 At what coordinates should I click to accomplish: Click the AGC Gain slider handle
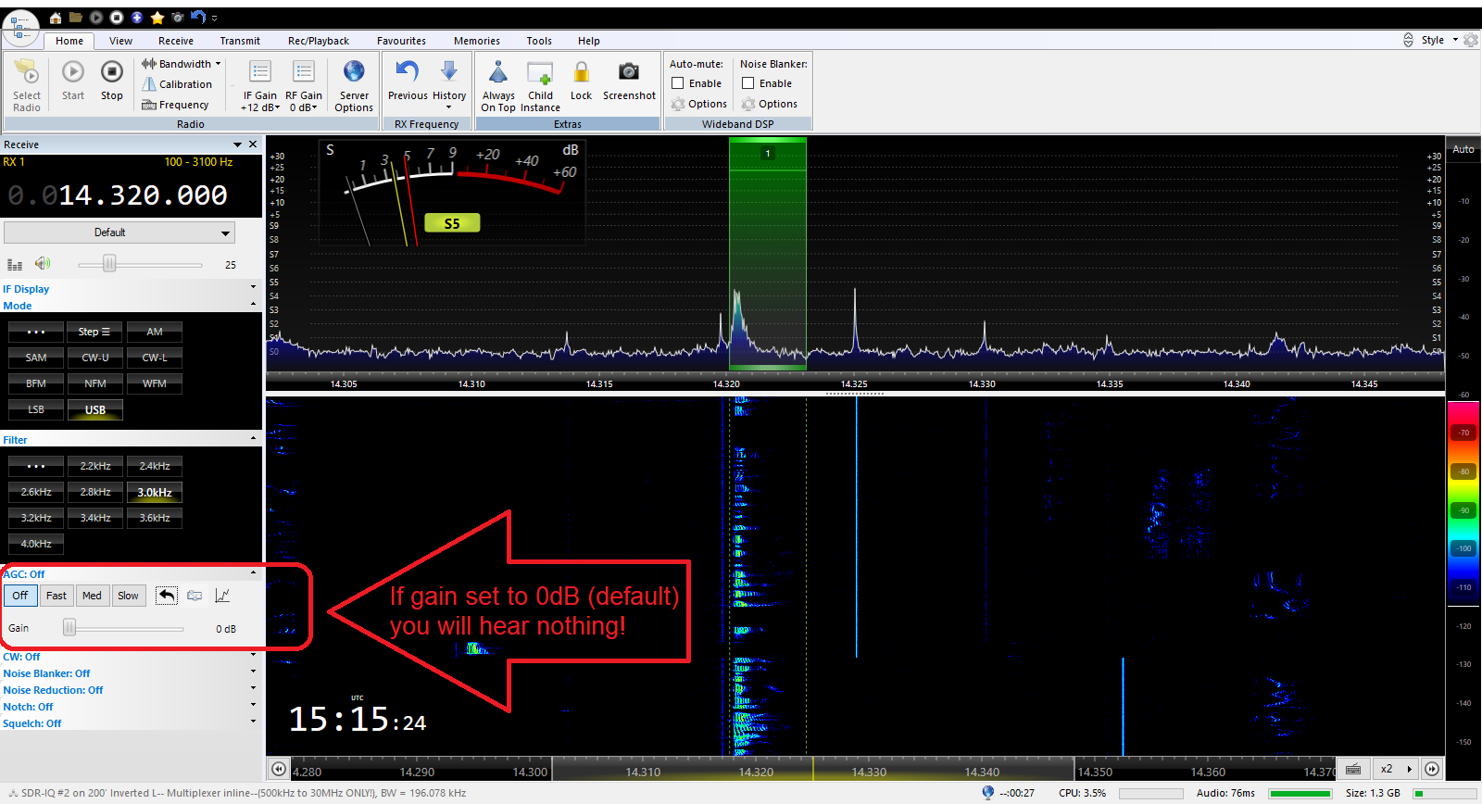point(69,628)
